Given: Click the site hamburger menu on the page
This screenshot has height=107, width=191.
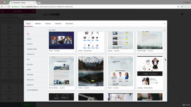Looking at the screenshot, I should coord(182,14).
